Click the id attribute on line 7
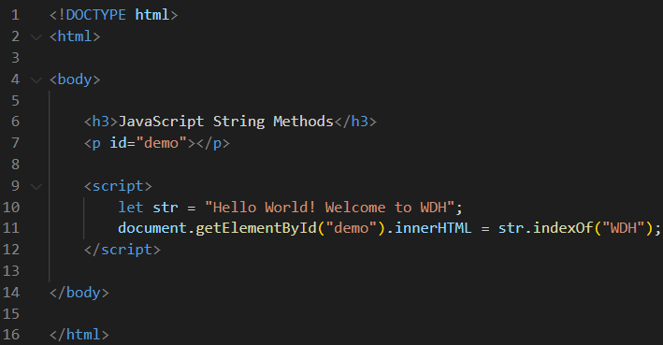The width and height of the screenshot is (663, 345). (x=118, y=143)
